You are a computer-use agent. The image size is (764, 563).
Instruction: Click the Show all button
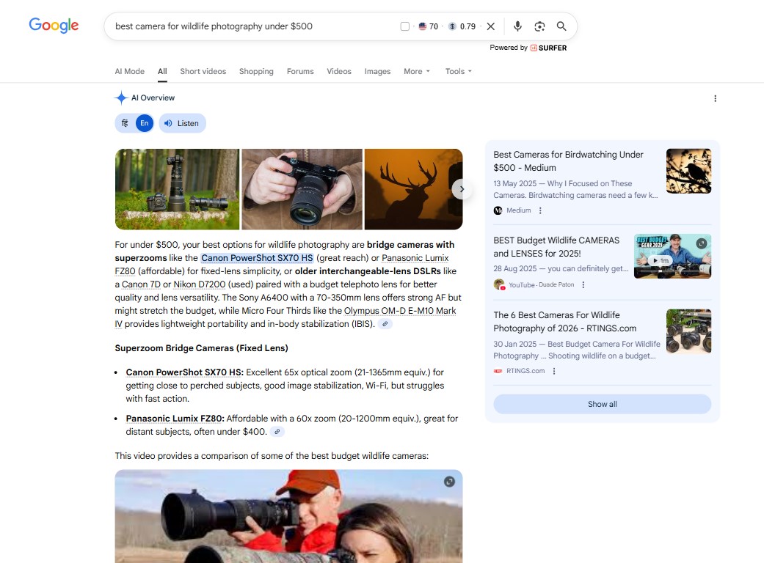(602, 404)
